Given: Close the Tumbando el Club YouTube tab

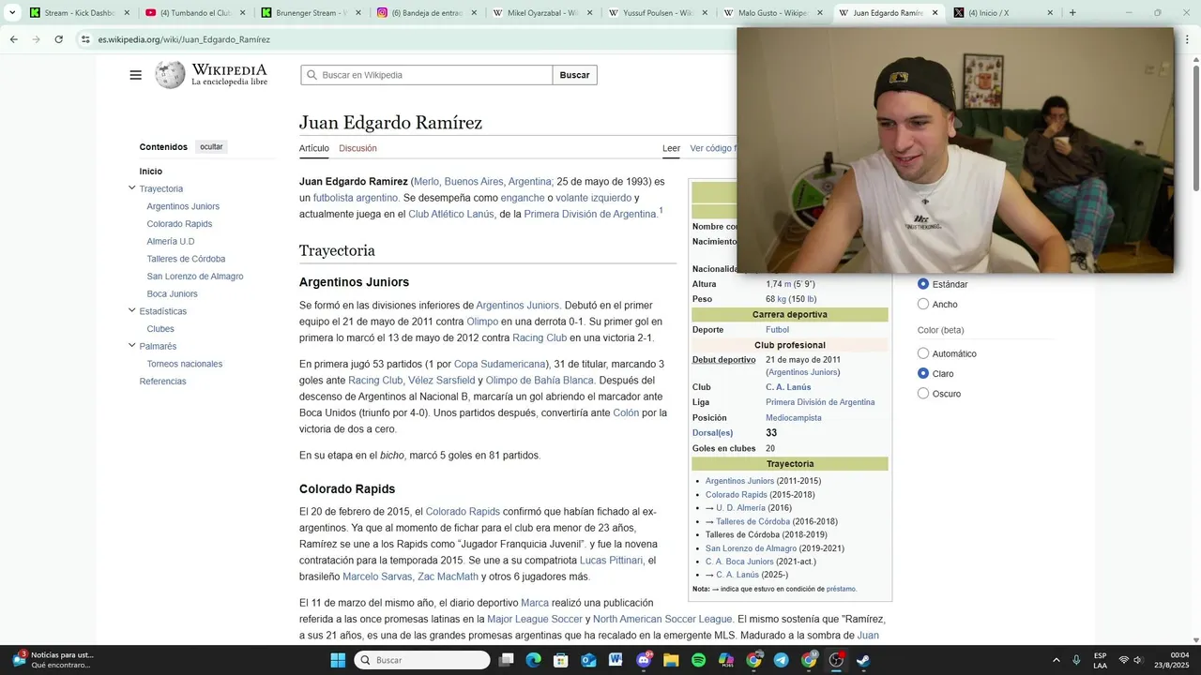Looking at the screenshot, I should [x=243, y=13].
